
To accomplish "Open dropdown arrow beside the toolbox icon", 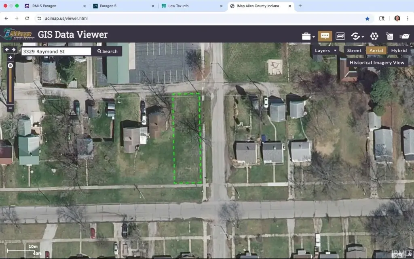I will pyautogui.click(x=314, y=37).
